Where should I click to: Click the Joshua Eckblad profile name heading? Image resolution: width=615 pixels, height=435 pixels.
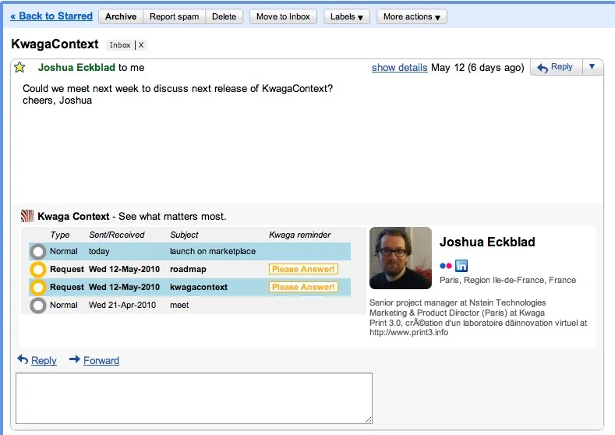tap(487, 242)
